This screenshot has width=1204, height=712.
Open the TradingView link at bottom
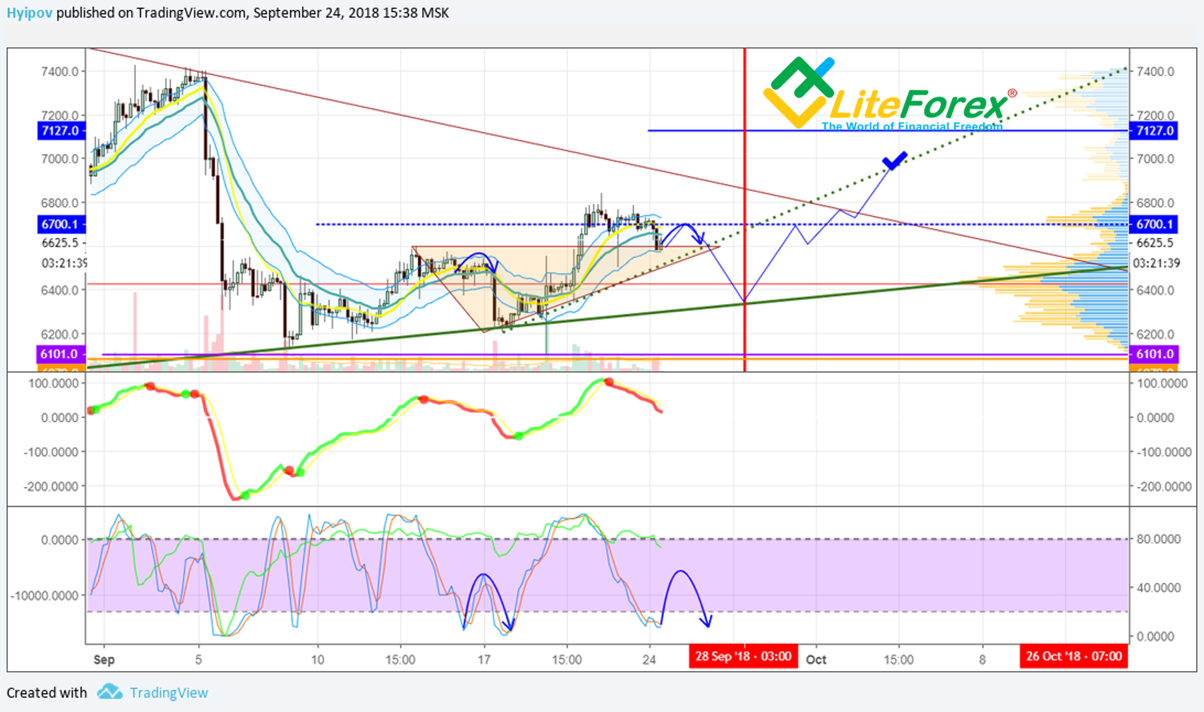click(169, 693)
